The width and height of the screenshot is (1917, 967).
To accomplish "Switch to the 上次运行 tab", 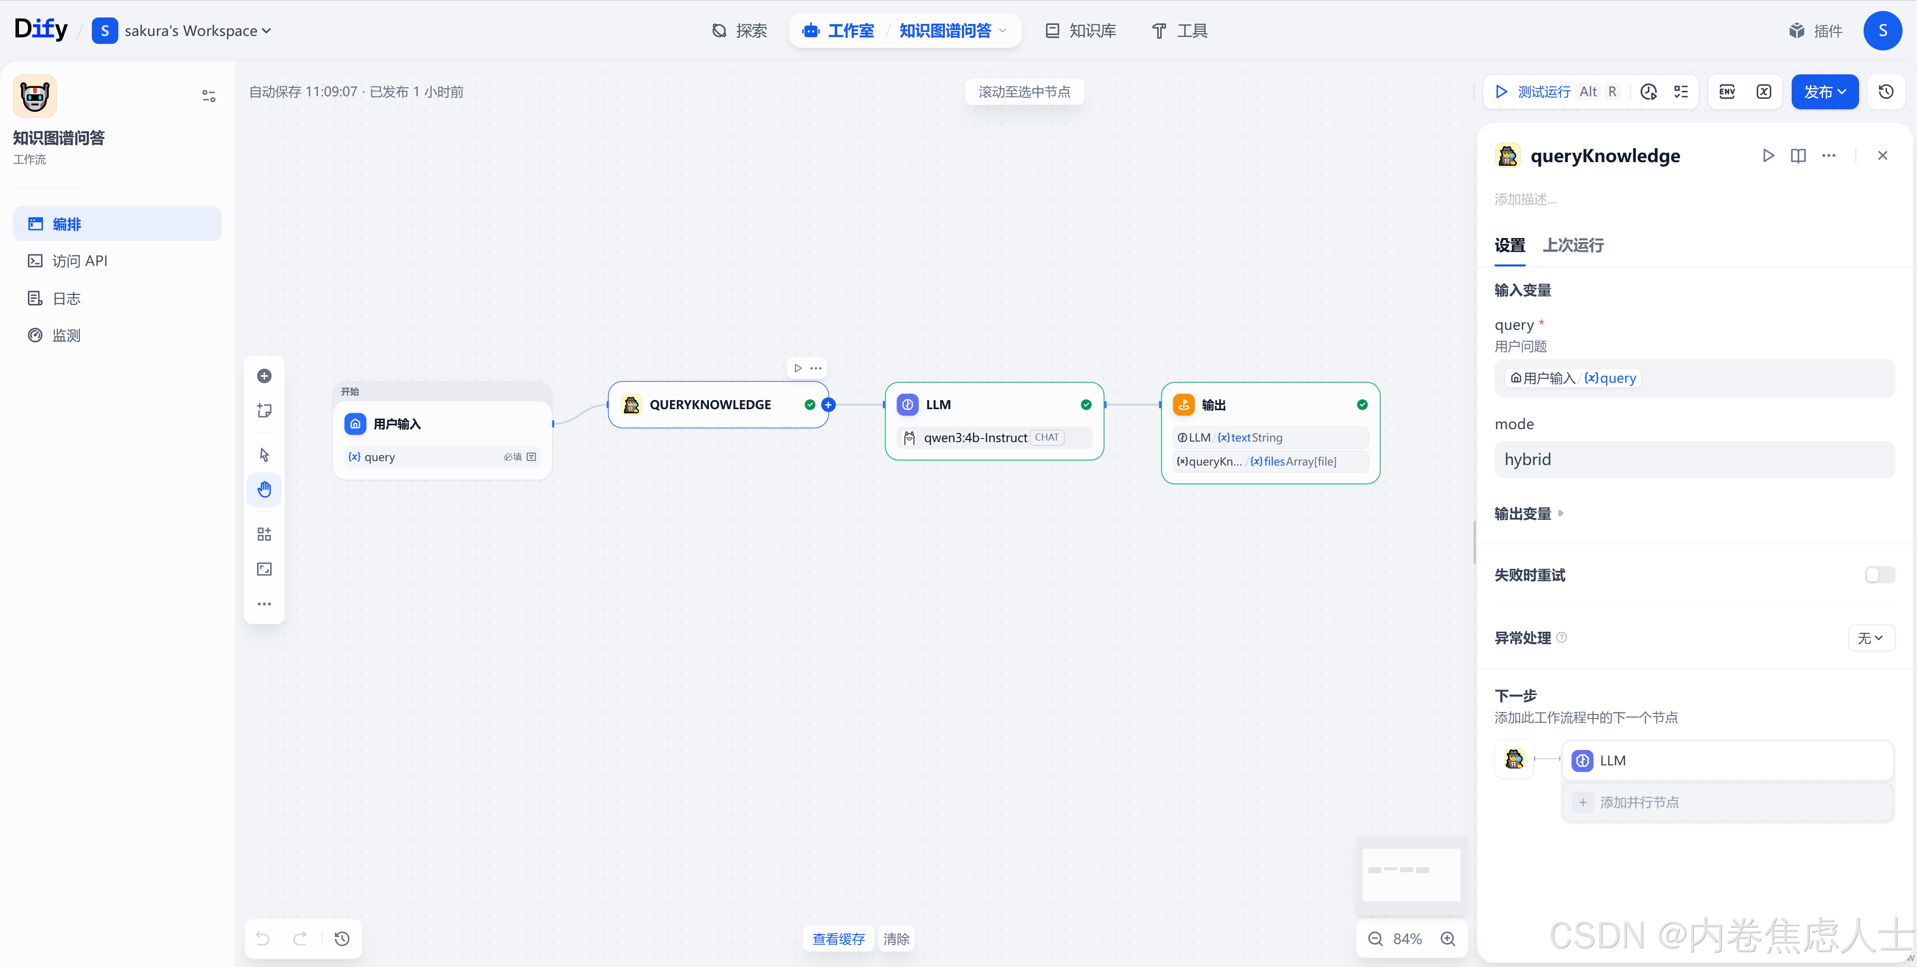I will tap(1573, 244).
